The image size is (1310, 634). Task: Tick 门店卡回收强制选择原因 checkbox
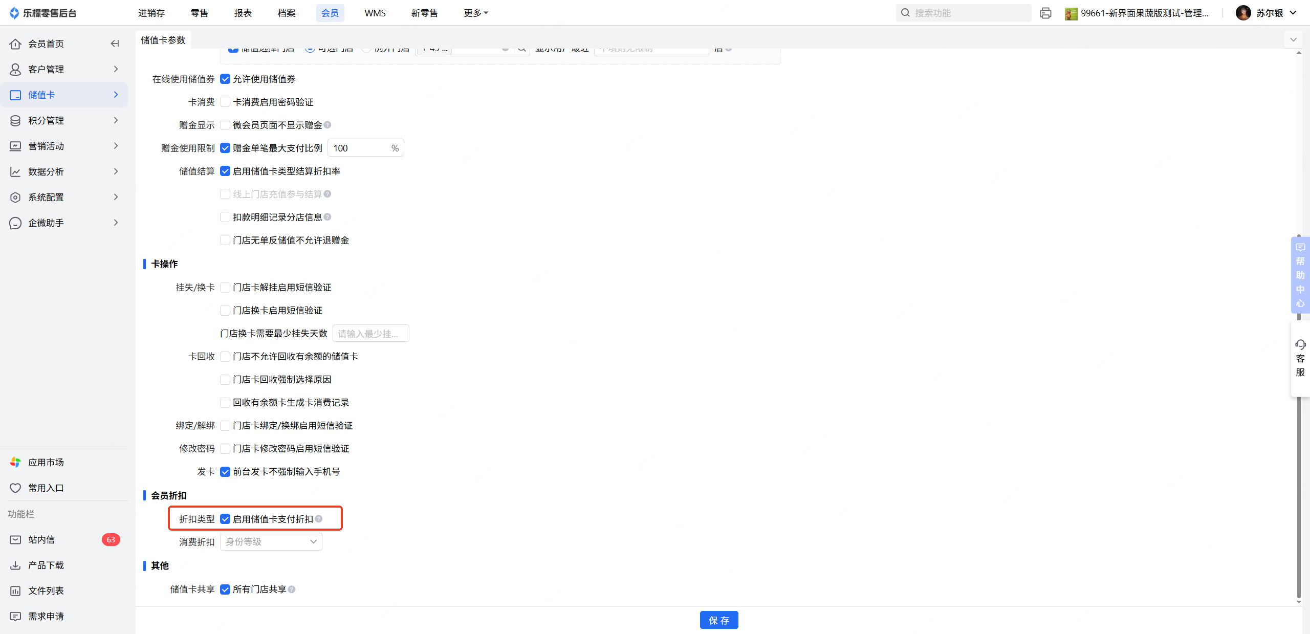tap(225, 380)
